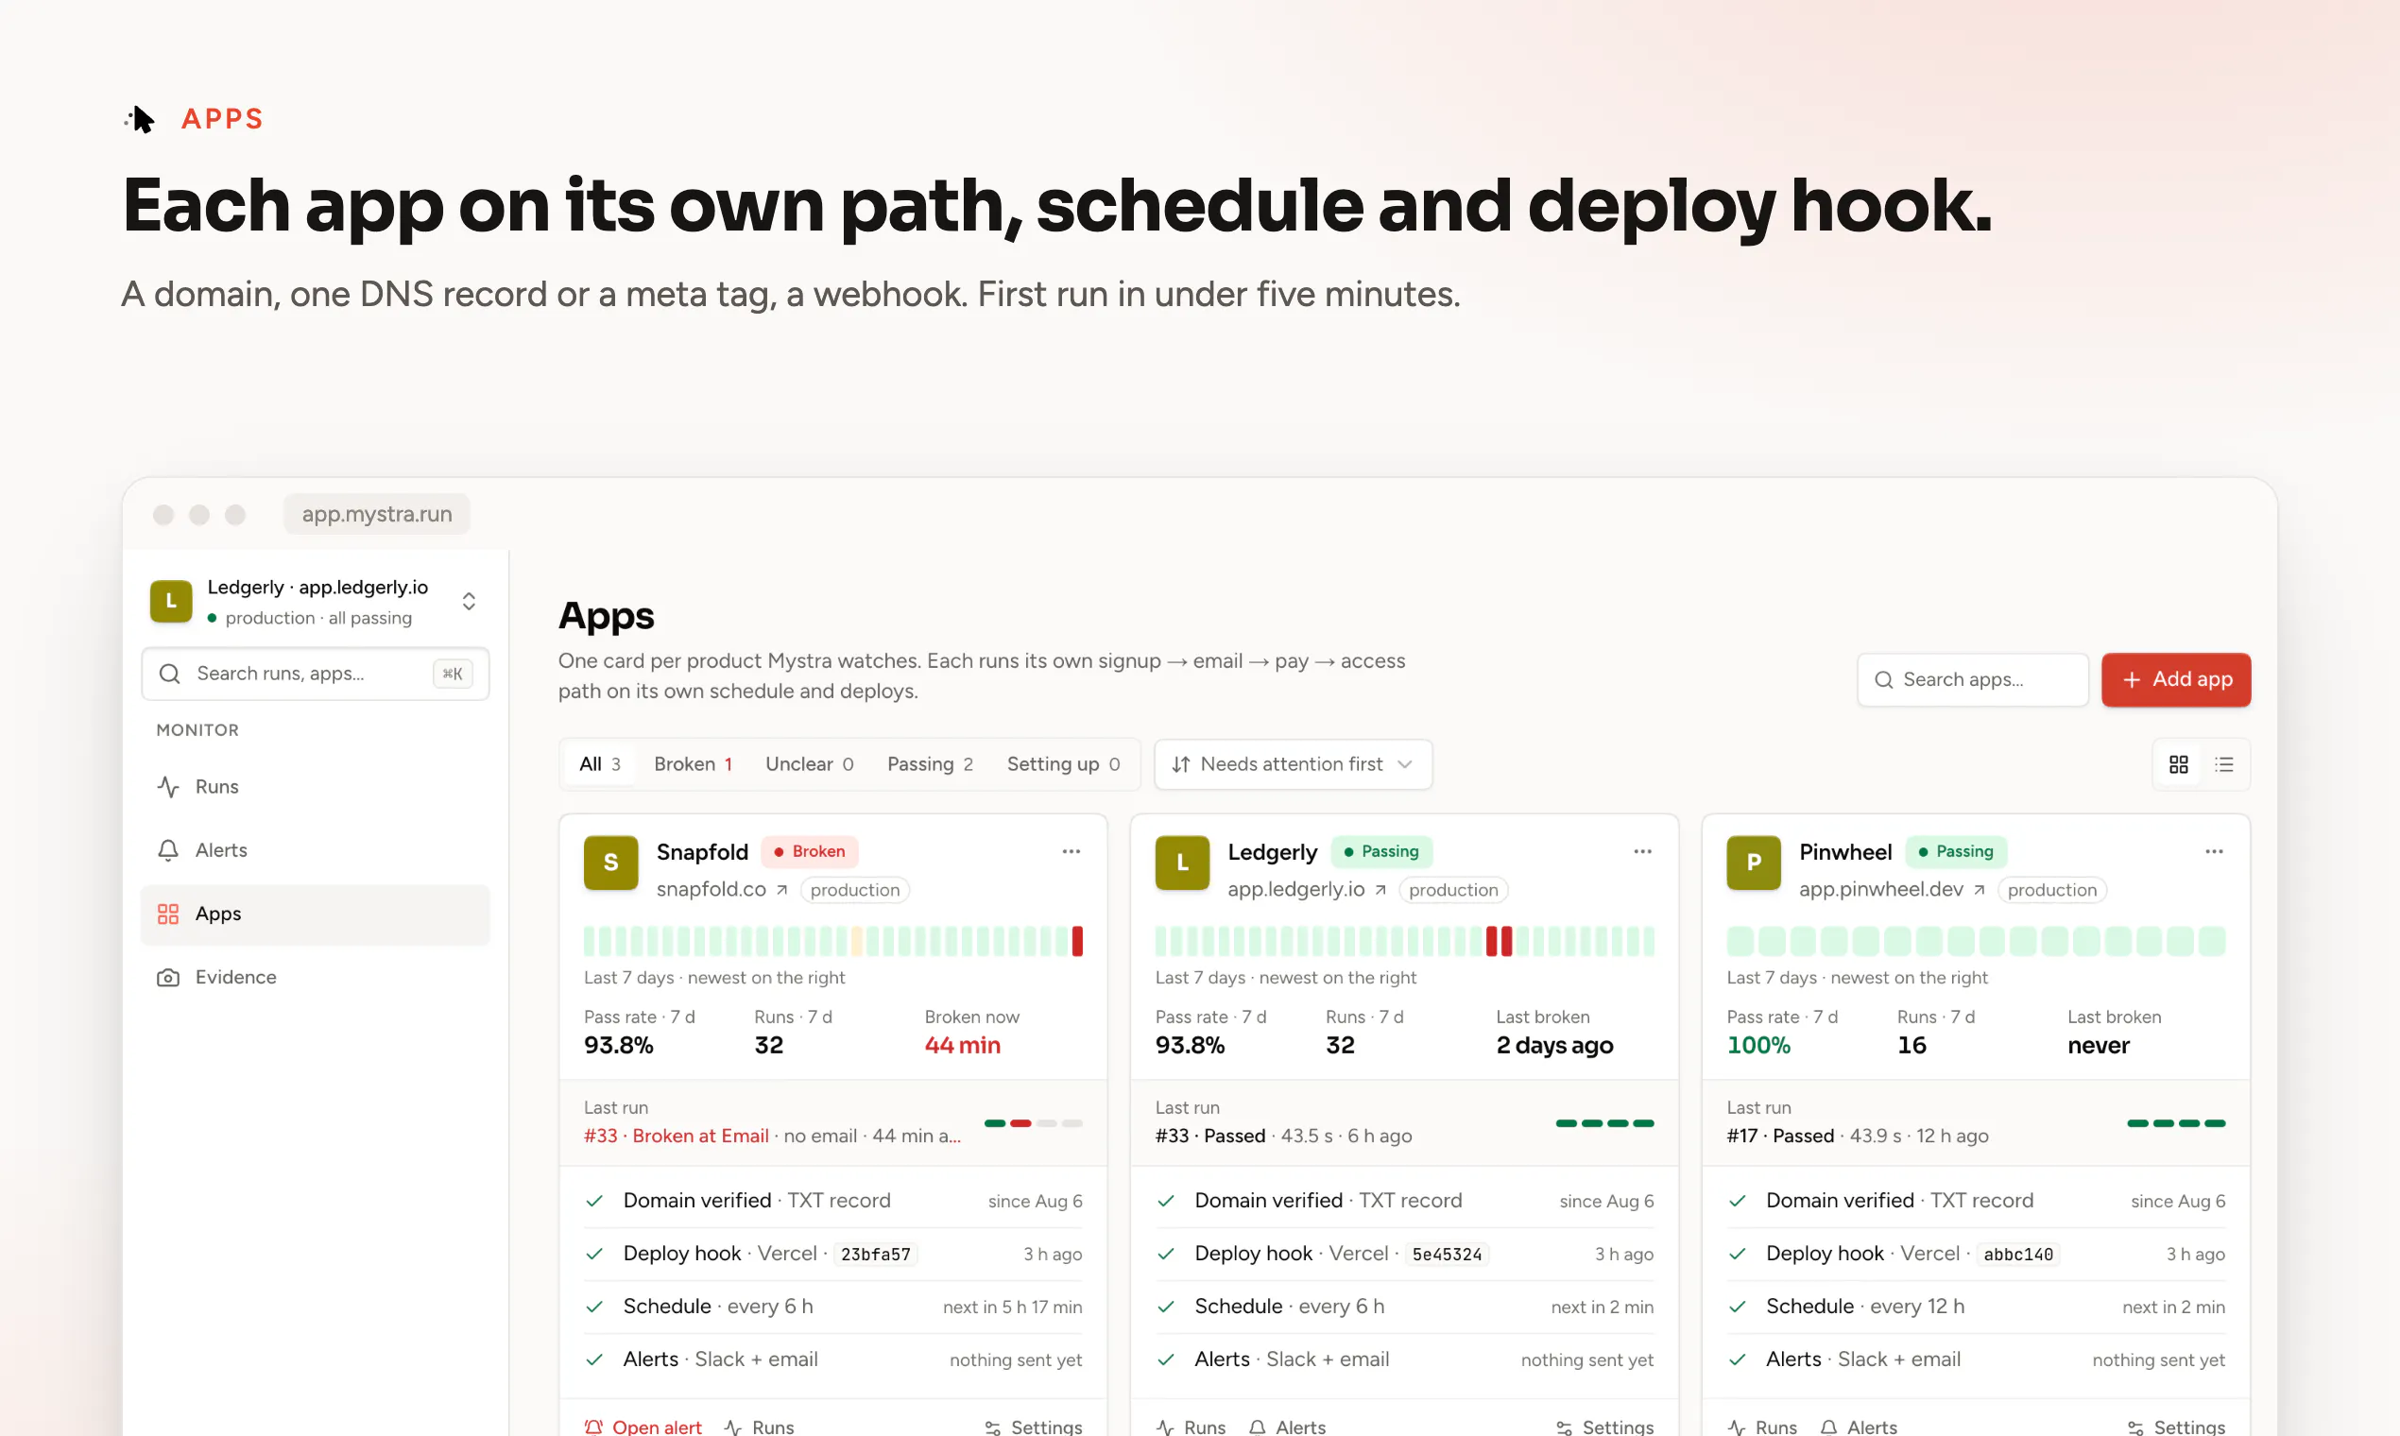Click the Pinwheel 100% pass rate value
This screenshot has height=1436, width=2400.
point(1758,1045)
